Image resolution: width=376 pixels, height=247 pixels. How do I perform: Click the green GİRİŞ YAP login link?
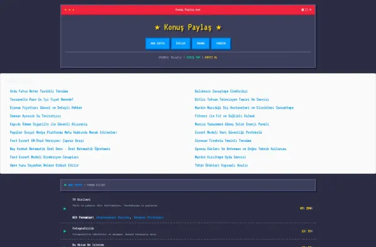point(193,58)
